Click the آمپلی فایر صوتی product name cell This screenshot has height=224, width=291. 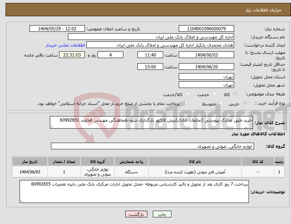coord(195,172)
